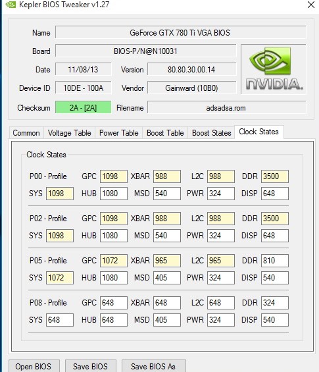The width and height of the screenshot is (319, 372).
Task: Edit the P08 profile PWR value 324
Action: click(221, 320)
